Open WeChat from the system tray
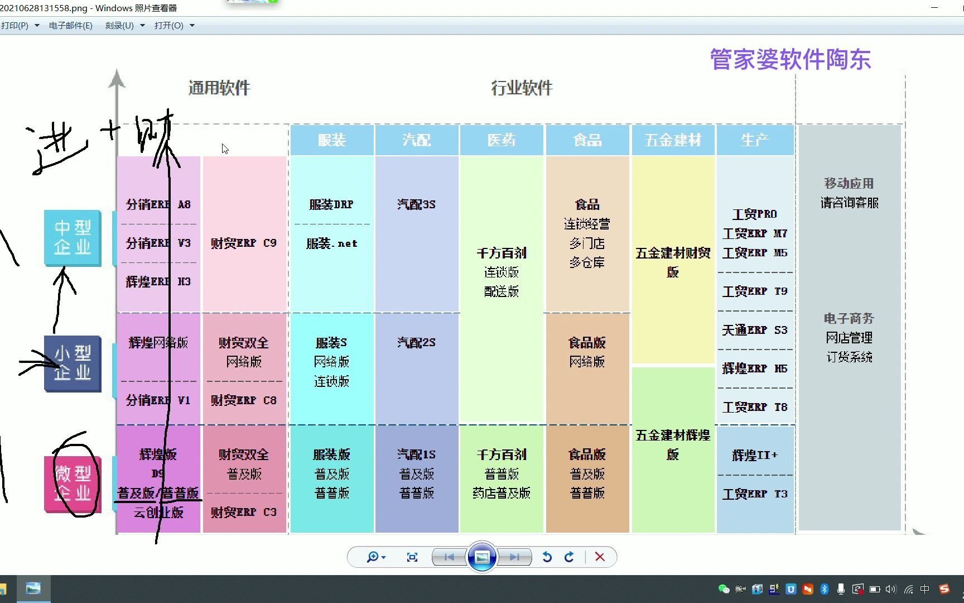 723,589
